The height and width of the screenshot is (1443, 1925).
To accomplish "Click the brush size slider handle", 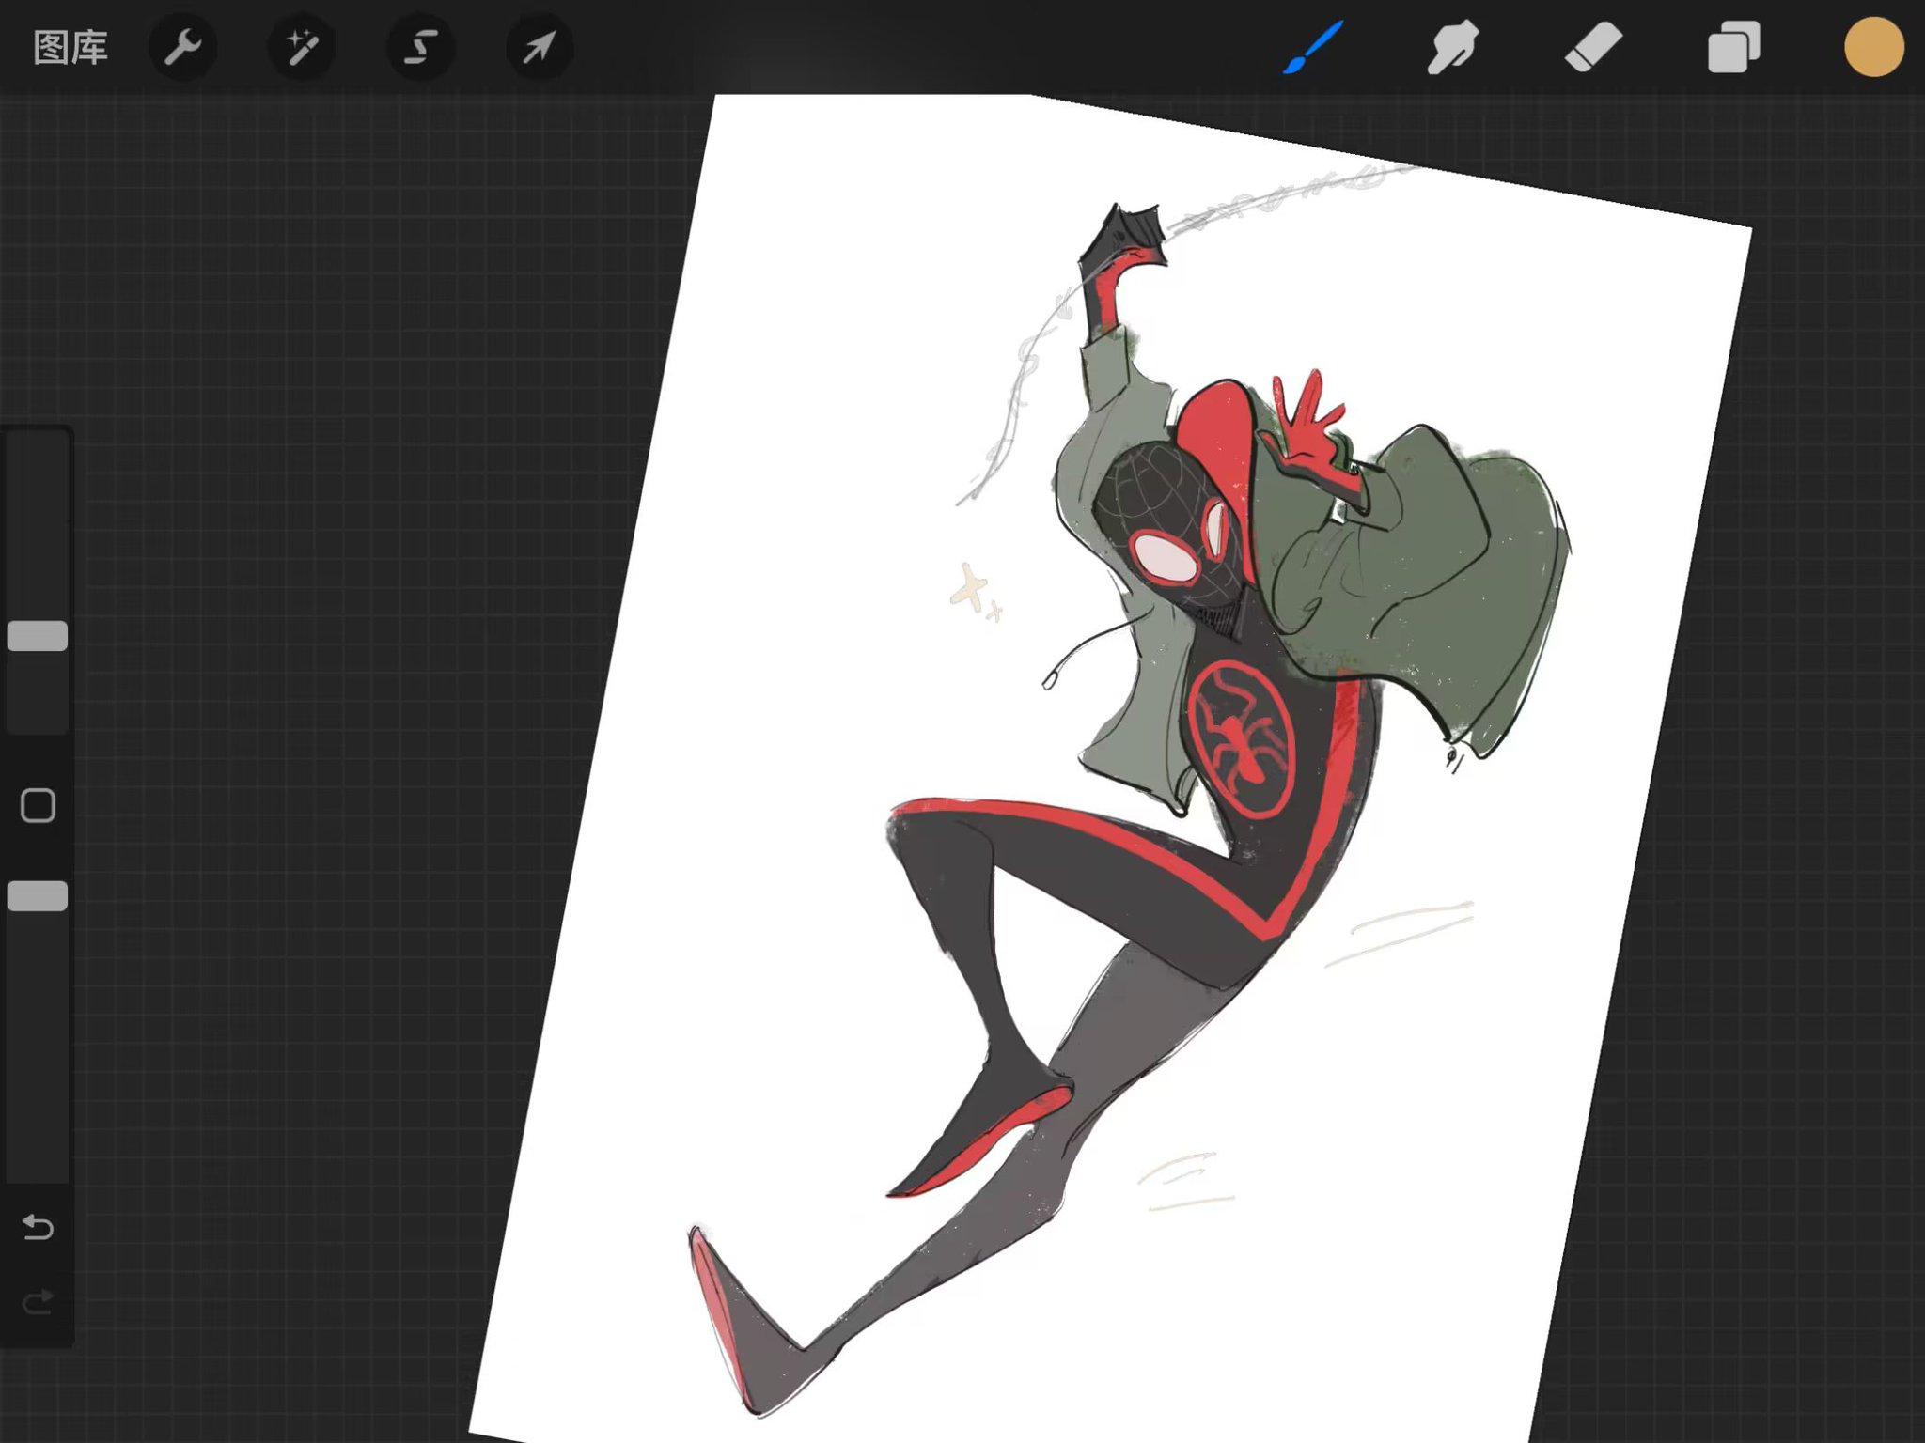I will [x=38, y=636].
